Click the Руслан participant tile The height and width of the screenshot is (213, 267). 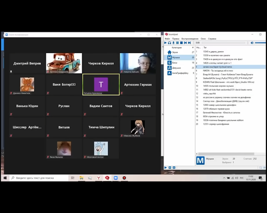coord(64,106)
